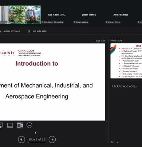Viewport: 142px width, 148px height.
Task: Click the End Slide Show icon
Action: (29, 31)
